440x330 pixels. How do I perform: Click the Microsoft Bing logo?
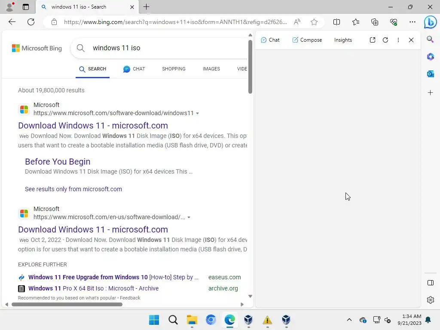[x=37, y=48]
